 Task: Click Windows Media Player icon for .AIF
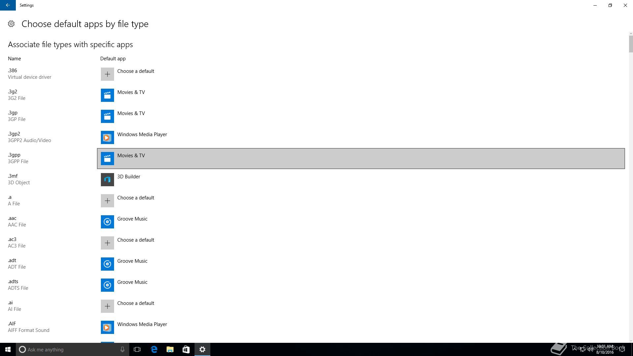coord(107,327)
